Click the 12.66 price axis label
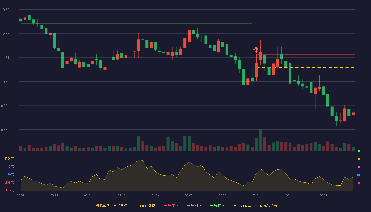371x212 pixels. (x=5, y=34)
